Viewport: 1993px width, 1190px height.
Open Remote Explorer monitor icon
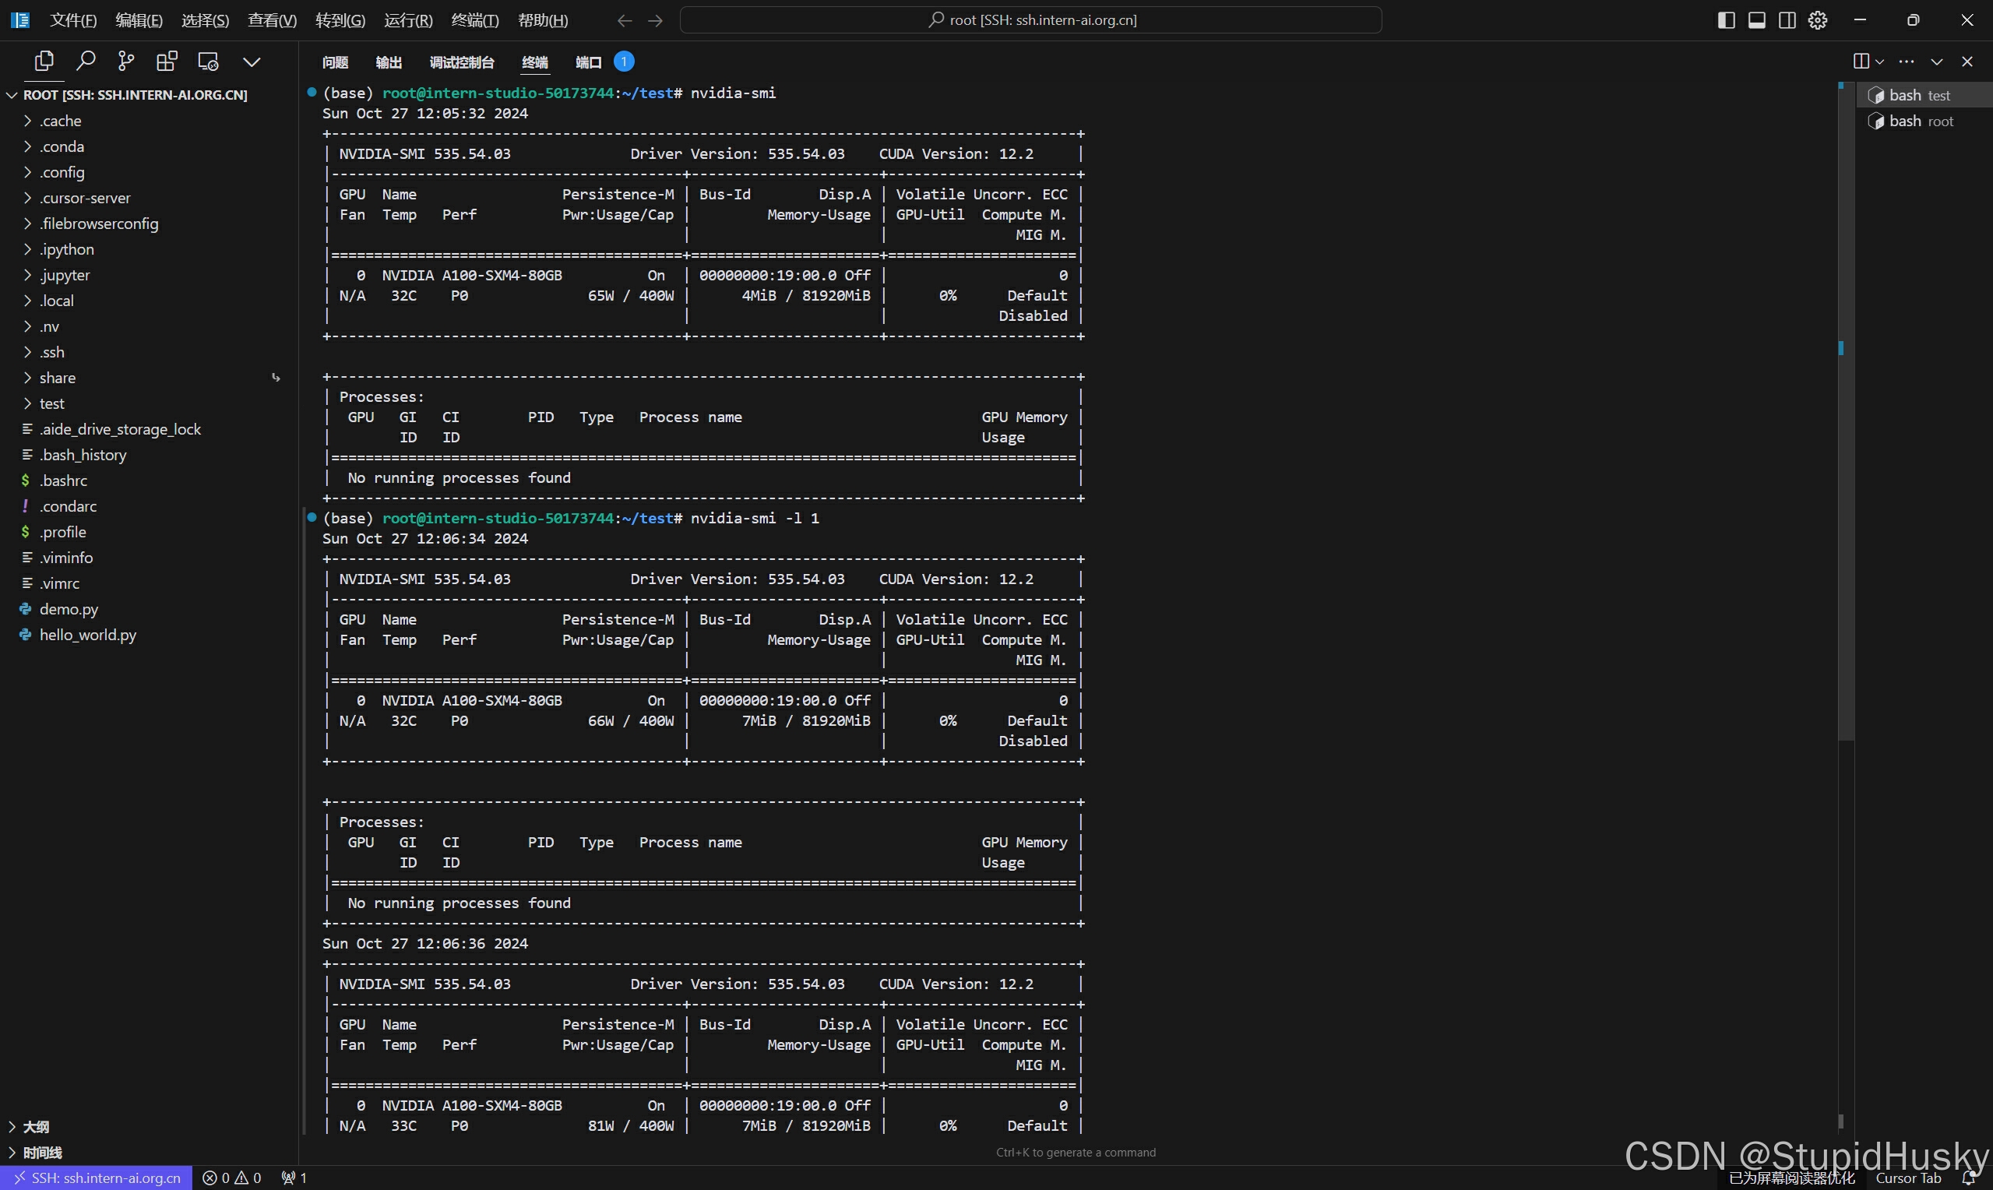pyautogui.click(x=209, y=61)
